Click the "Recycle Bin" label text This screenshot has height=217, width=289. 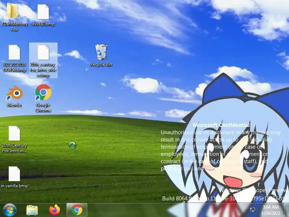point(101,64)
